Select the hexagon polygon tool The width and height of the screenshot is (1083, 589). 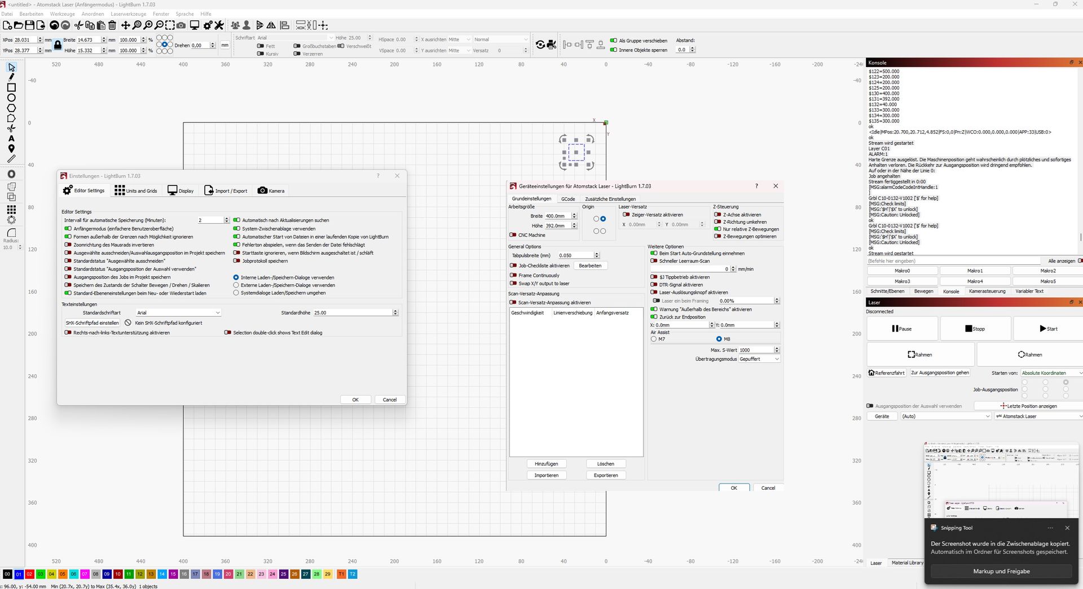click(x=11, y=108)
